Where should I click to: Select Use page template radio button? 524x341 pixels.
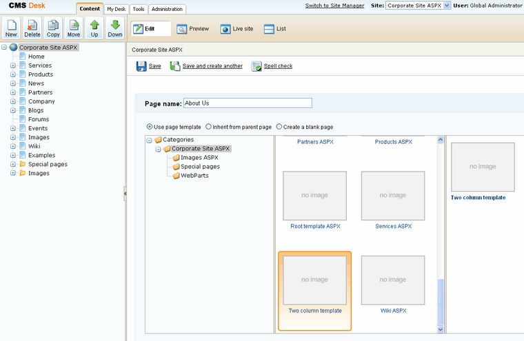(150, 127)
